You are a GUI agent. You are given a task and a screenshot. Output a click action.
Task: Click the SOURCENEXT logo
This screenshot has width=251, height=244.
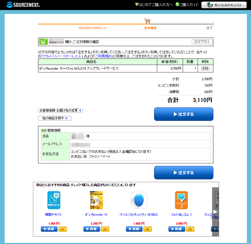tap(23, 5)
